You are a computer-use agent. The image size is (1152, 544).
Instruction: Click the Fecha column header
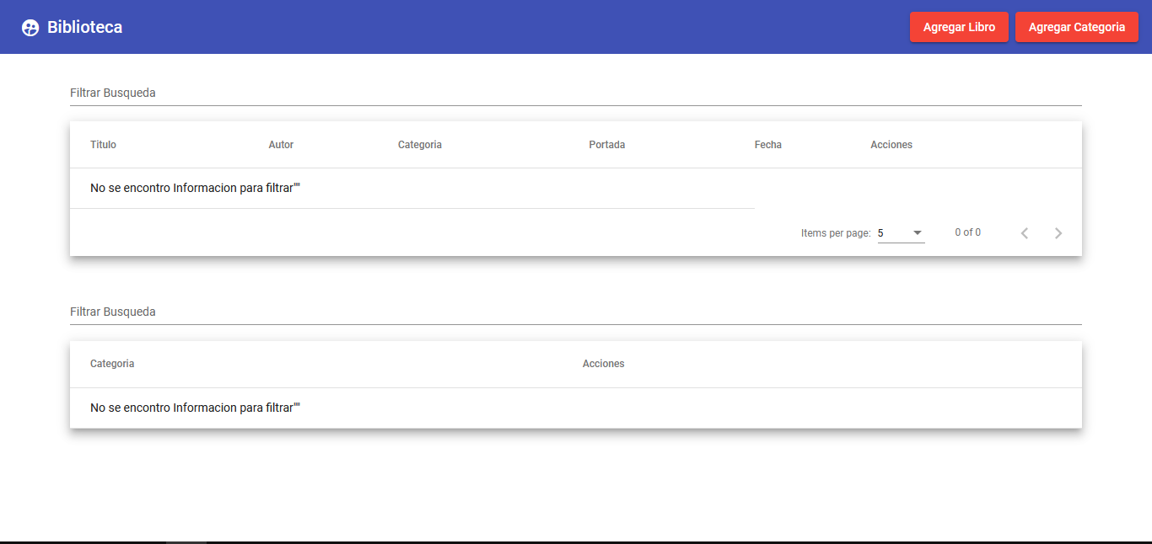click(x=768, y=144)
